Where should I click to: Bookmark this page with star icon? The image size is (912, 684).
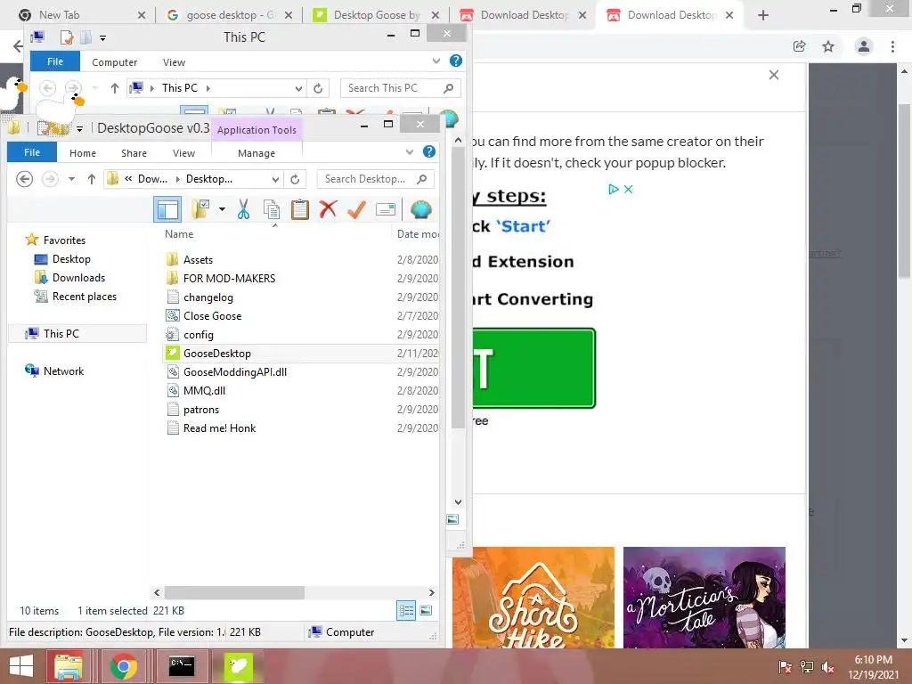[828, 46]
